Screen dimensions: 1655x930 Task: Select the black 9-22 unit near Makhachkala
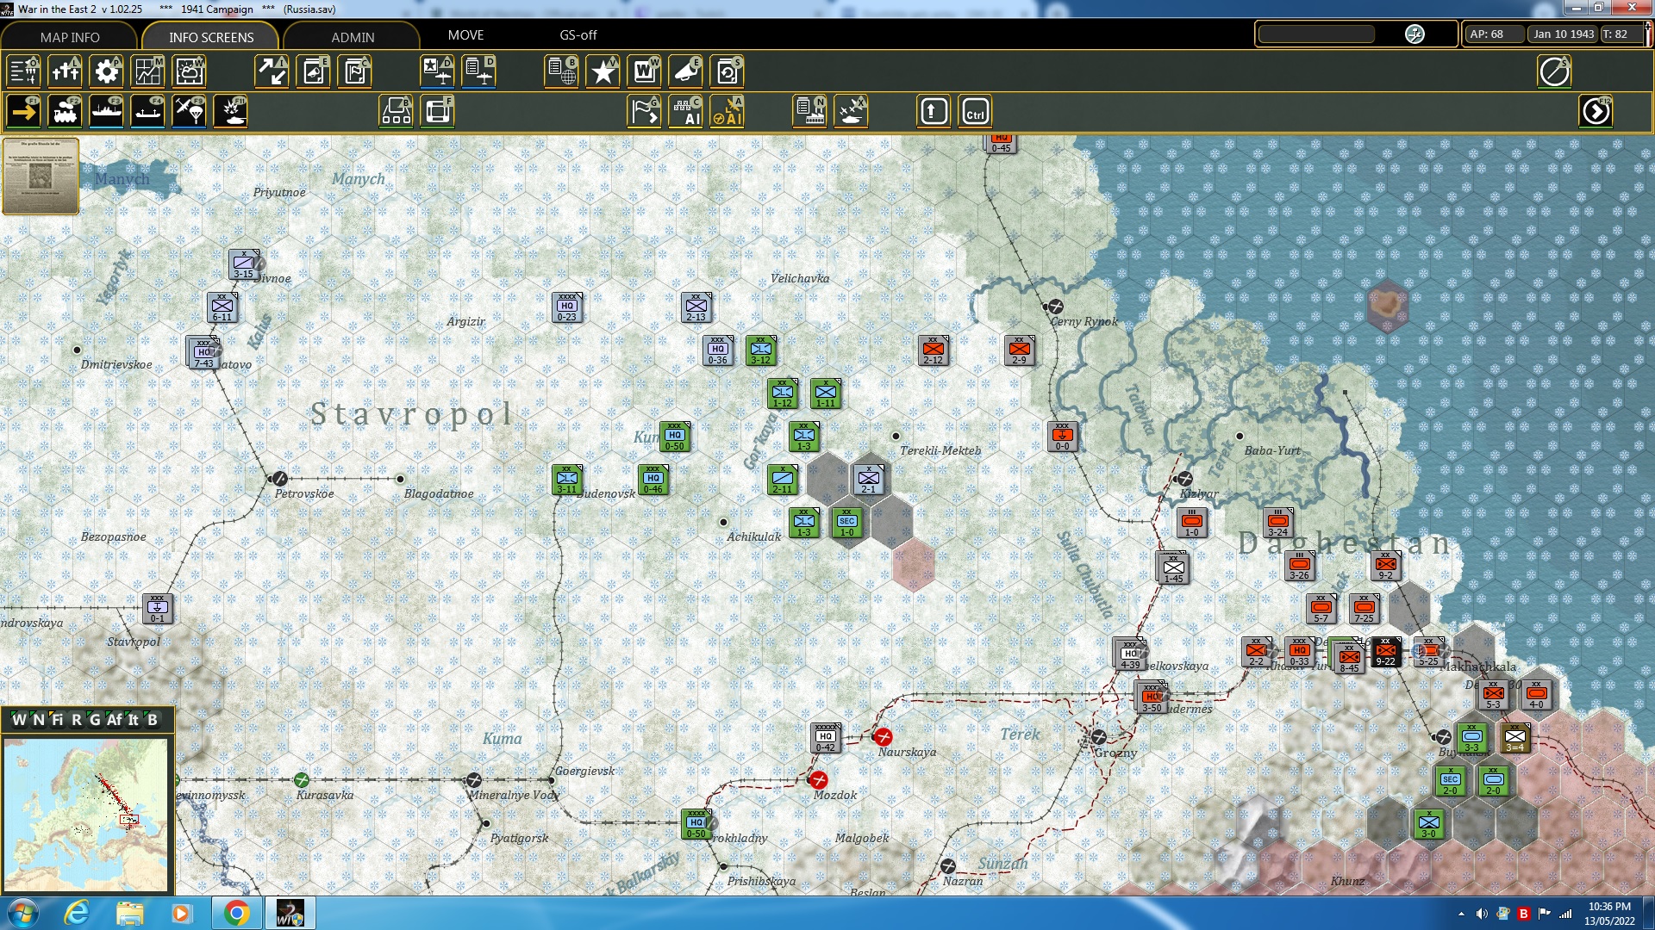(x=1386, y=652)
